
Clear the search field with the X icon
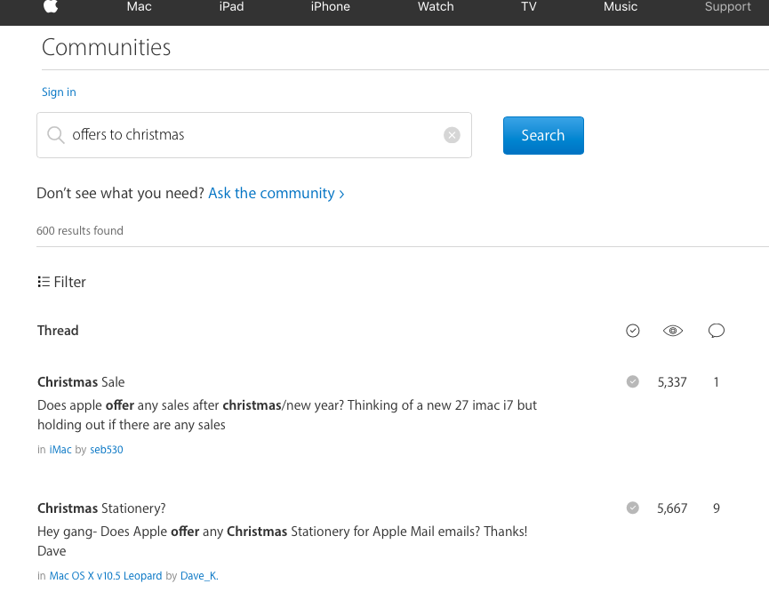pos(452,135)
